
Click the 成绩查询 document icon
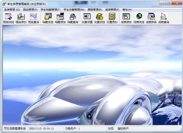coord(164,18)
